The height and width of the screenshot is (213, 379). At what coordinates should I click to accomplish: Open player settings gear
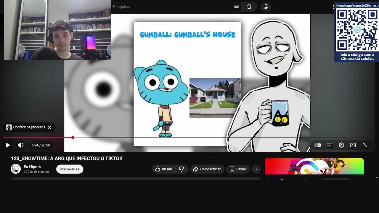tap(341, 145)
